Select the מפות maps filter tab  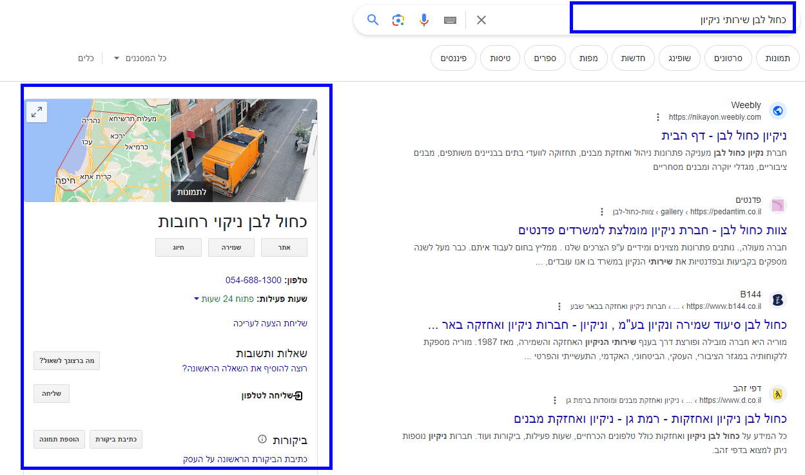588,59
